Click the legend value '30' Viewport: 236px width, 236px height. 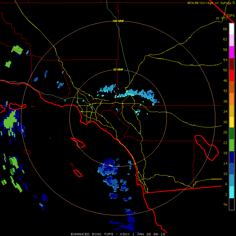click(225, 122)
